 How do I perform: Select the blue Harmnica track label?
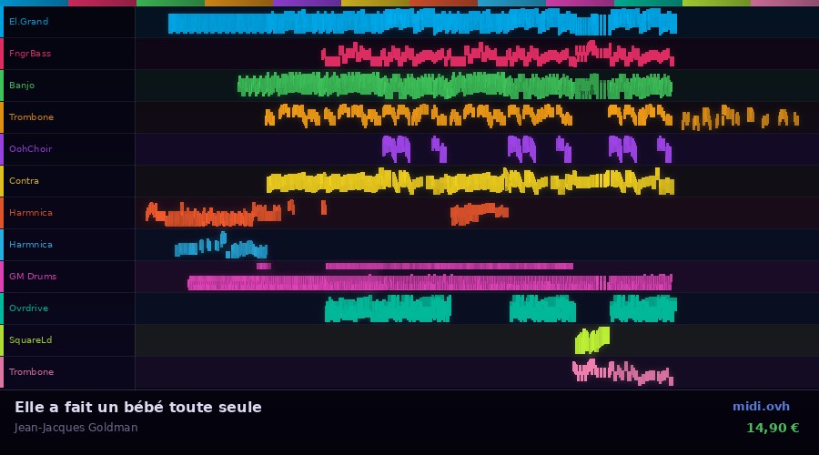coord(31,245)
